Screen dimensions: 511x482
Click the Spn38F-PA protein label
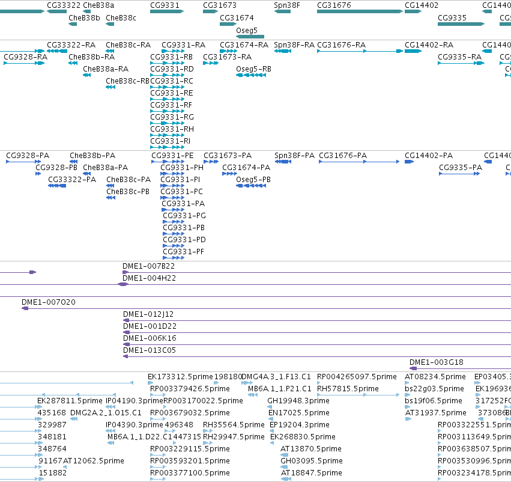click(295, 156)
